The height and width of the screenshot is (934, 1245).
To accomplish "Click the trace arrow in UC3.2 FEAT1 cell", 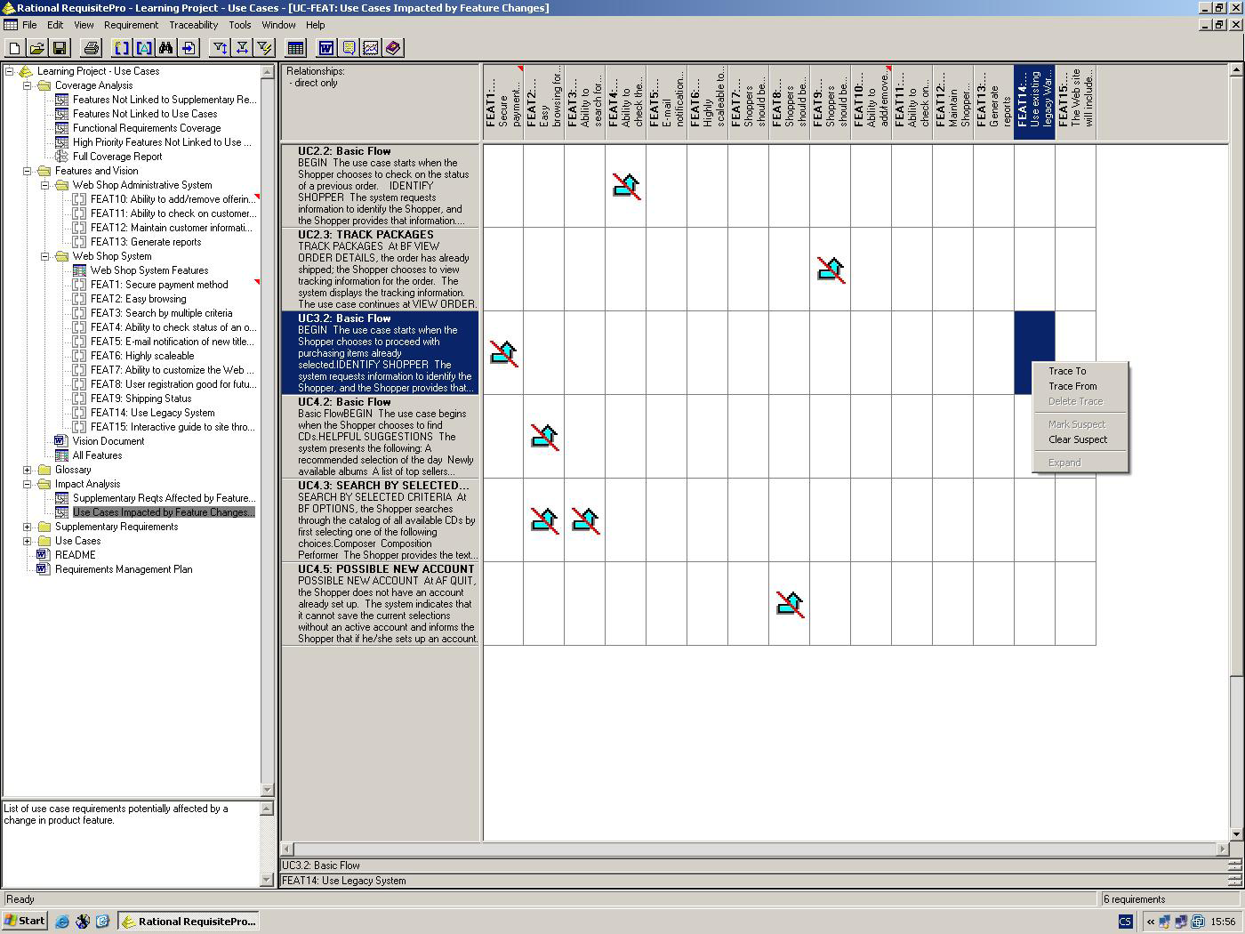I will [504, 353].
